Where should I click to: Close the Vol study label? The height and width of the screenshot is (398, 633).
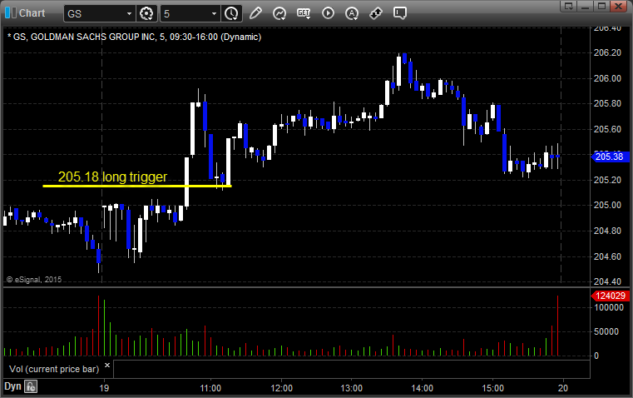(x=107, y=366)
